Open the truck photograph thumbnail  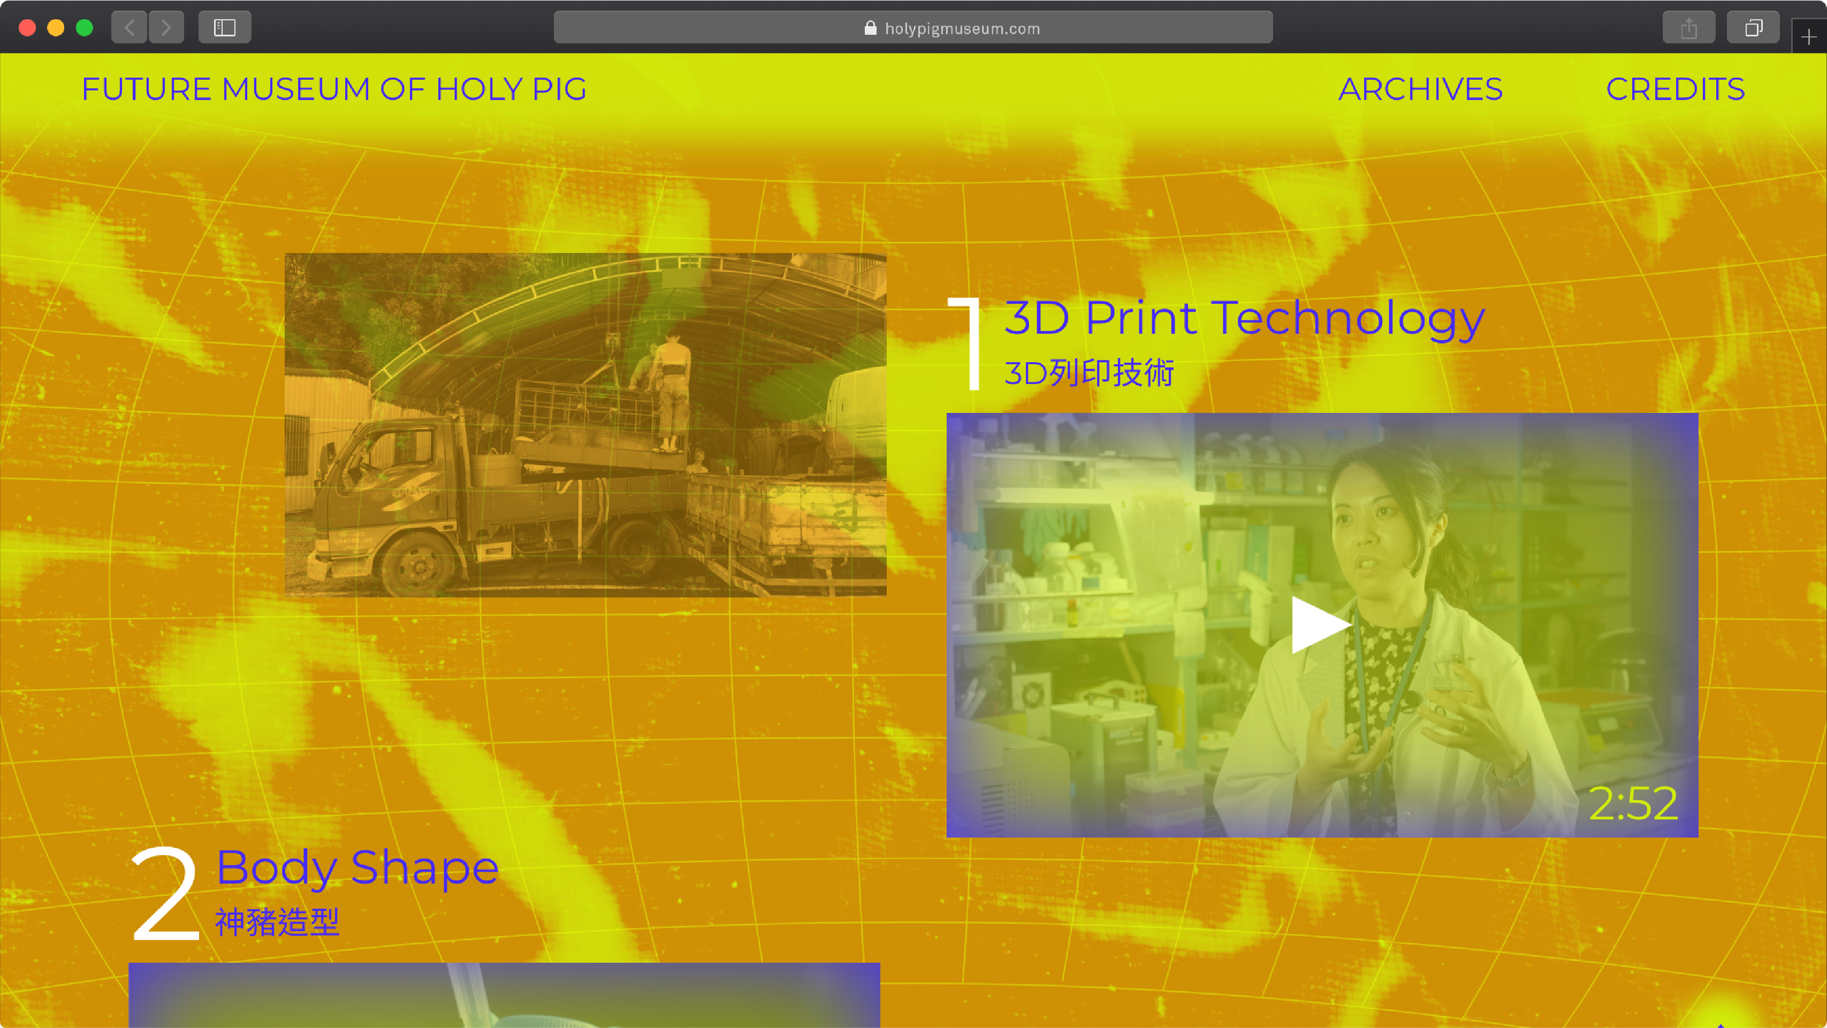[x=585, y=425]
